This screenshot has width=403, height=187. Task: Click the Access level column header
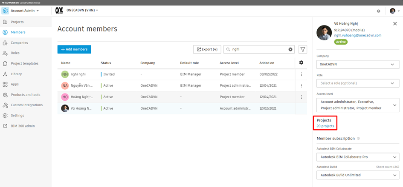point(229,63)
